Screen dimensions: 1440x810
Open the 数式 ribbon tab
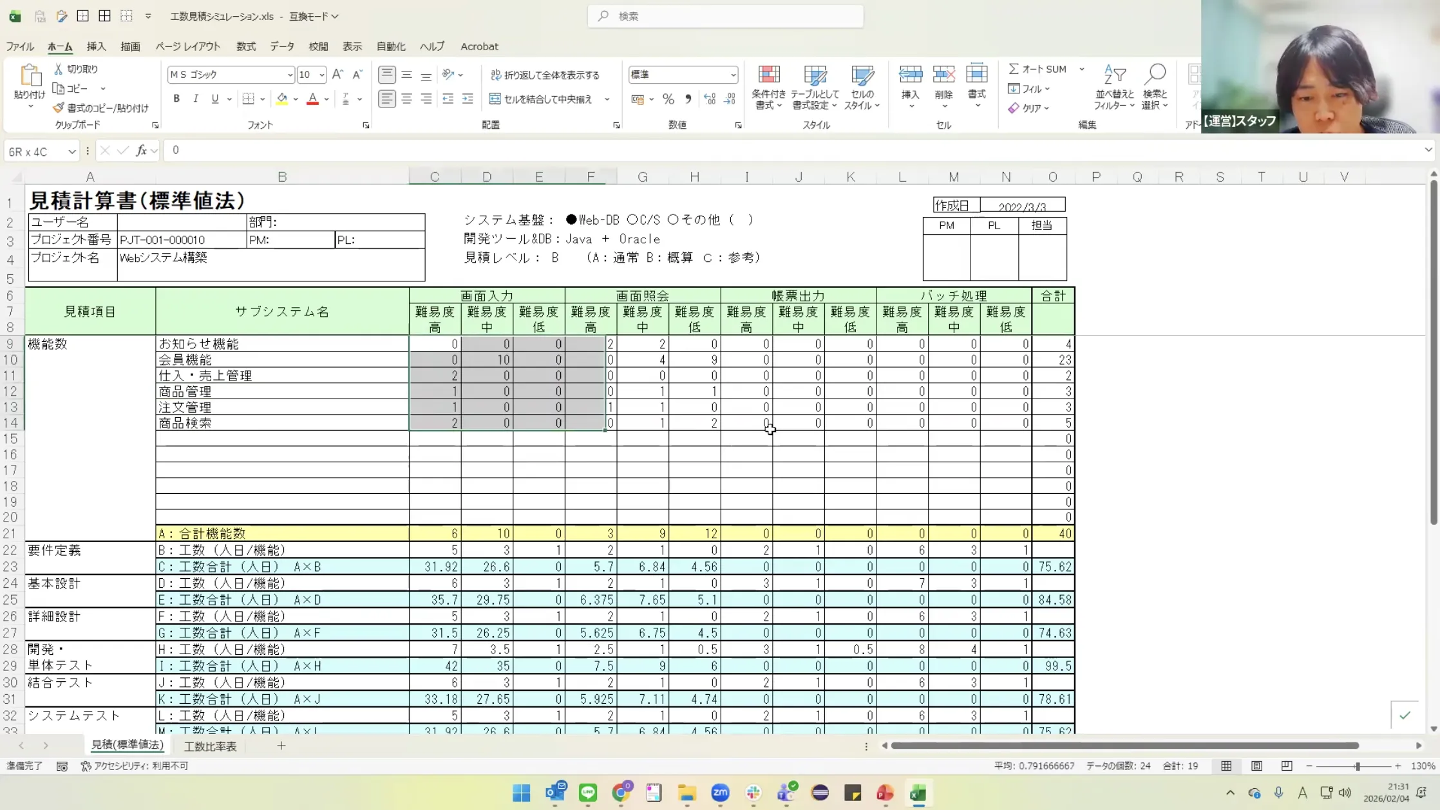pos(245,46)
